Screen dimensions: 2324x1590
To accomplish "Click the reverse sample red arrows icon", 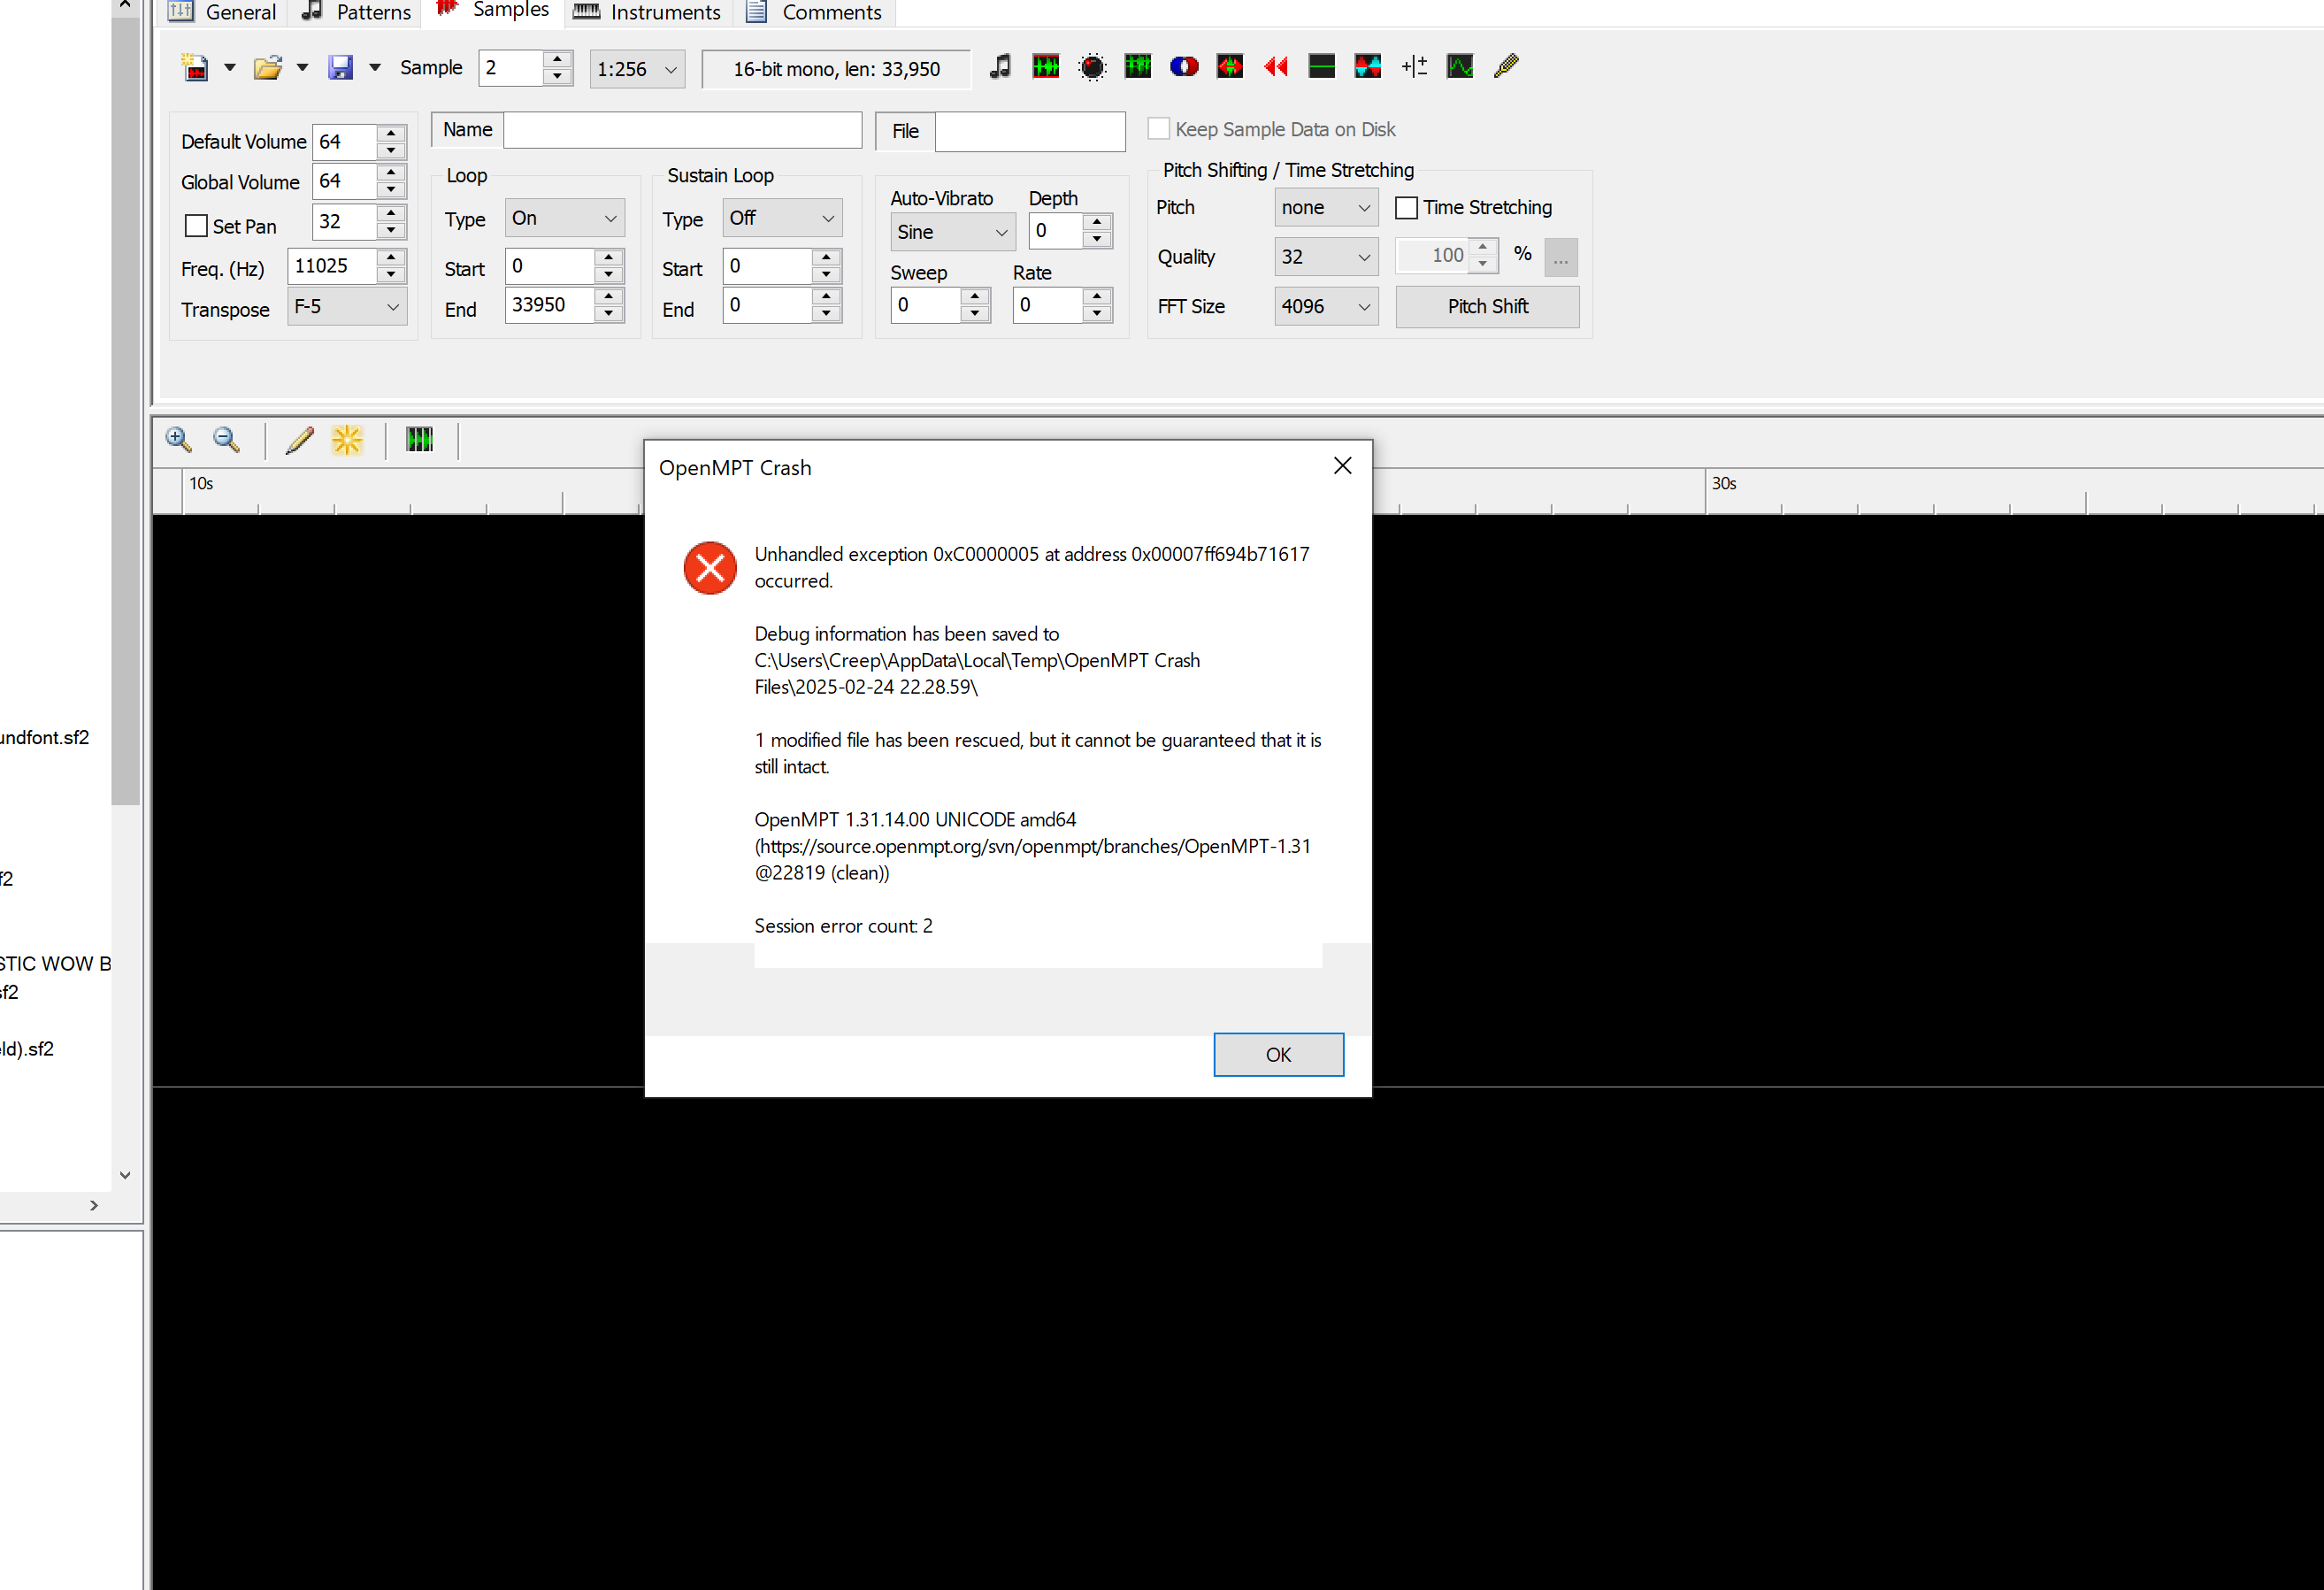I will (x=1275, y=67).
